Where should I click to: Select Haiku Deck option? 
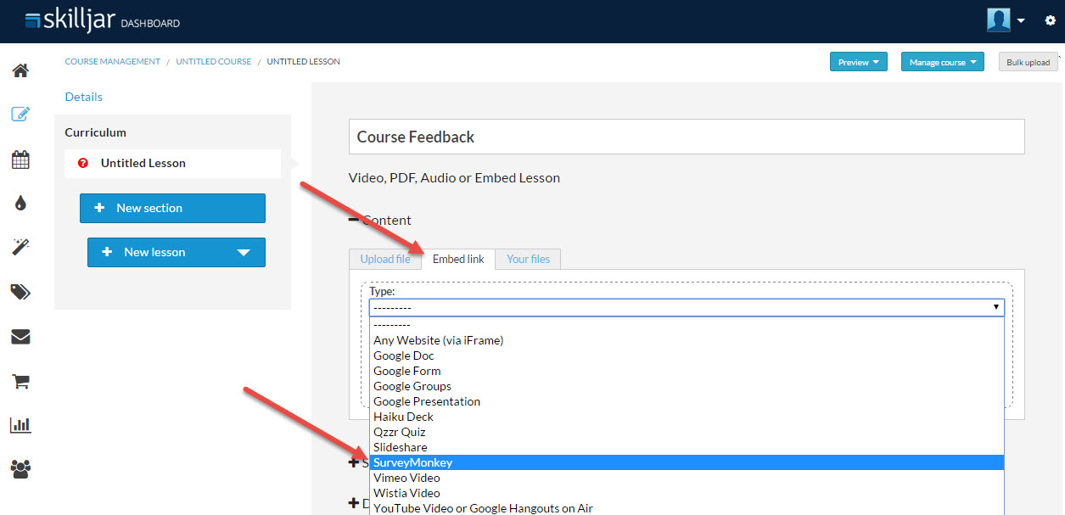pos(687,417)
